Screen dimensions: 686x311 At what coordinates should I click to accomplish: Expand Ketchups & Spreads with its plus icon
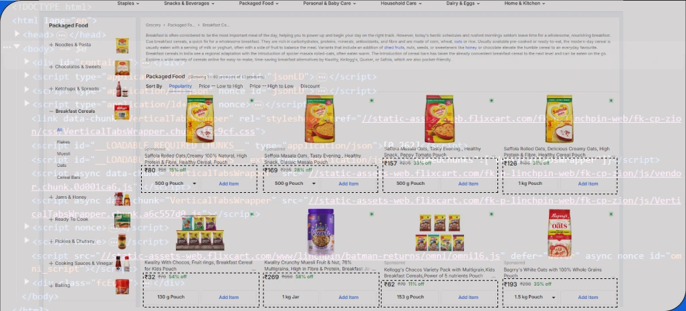pyautogui.click(x=51, y=89)
